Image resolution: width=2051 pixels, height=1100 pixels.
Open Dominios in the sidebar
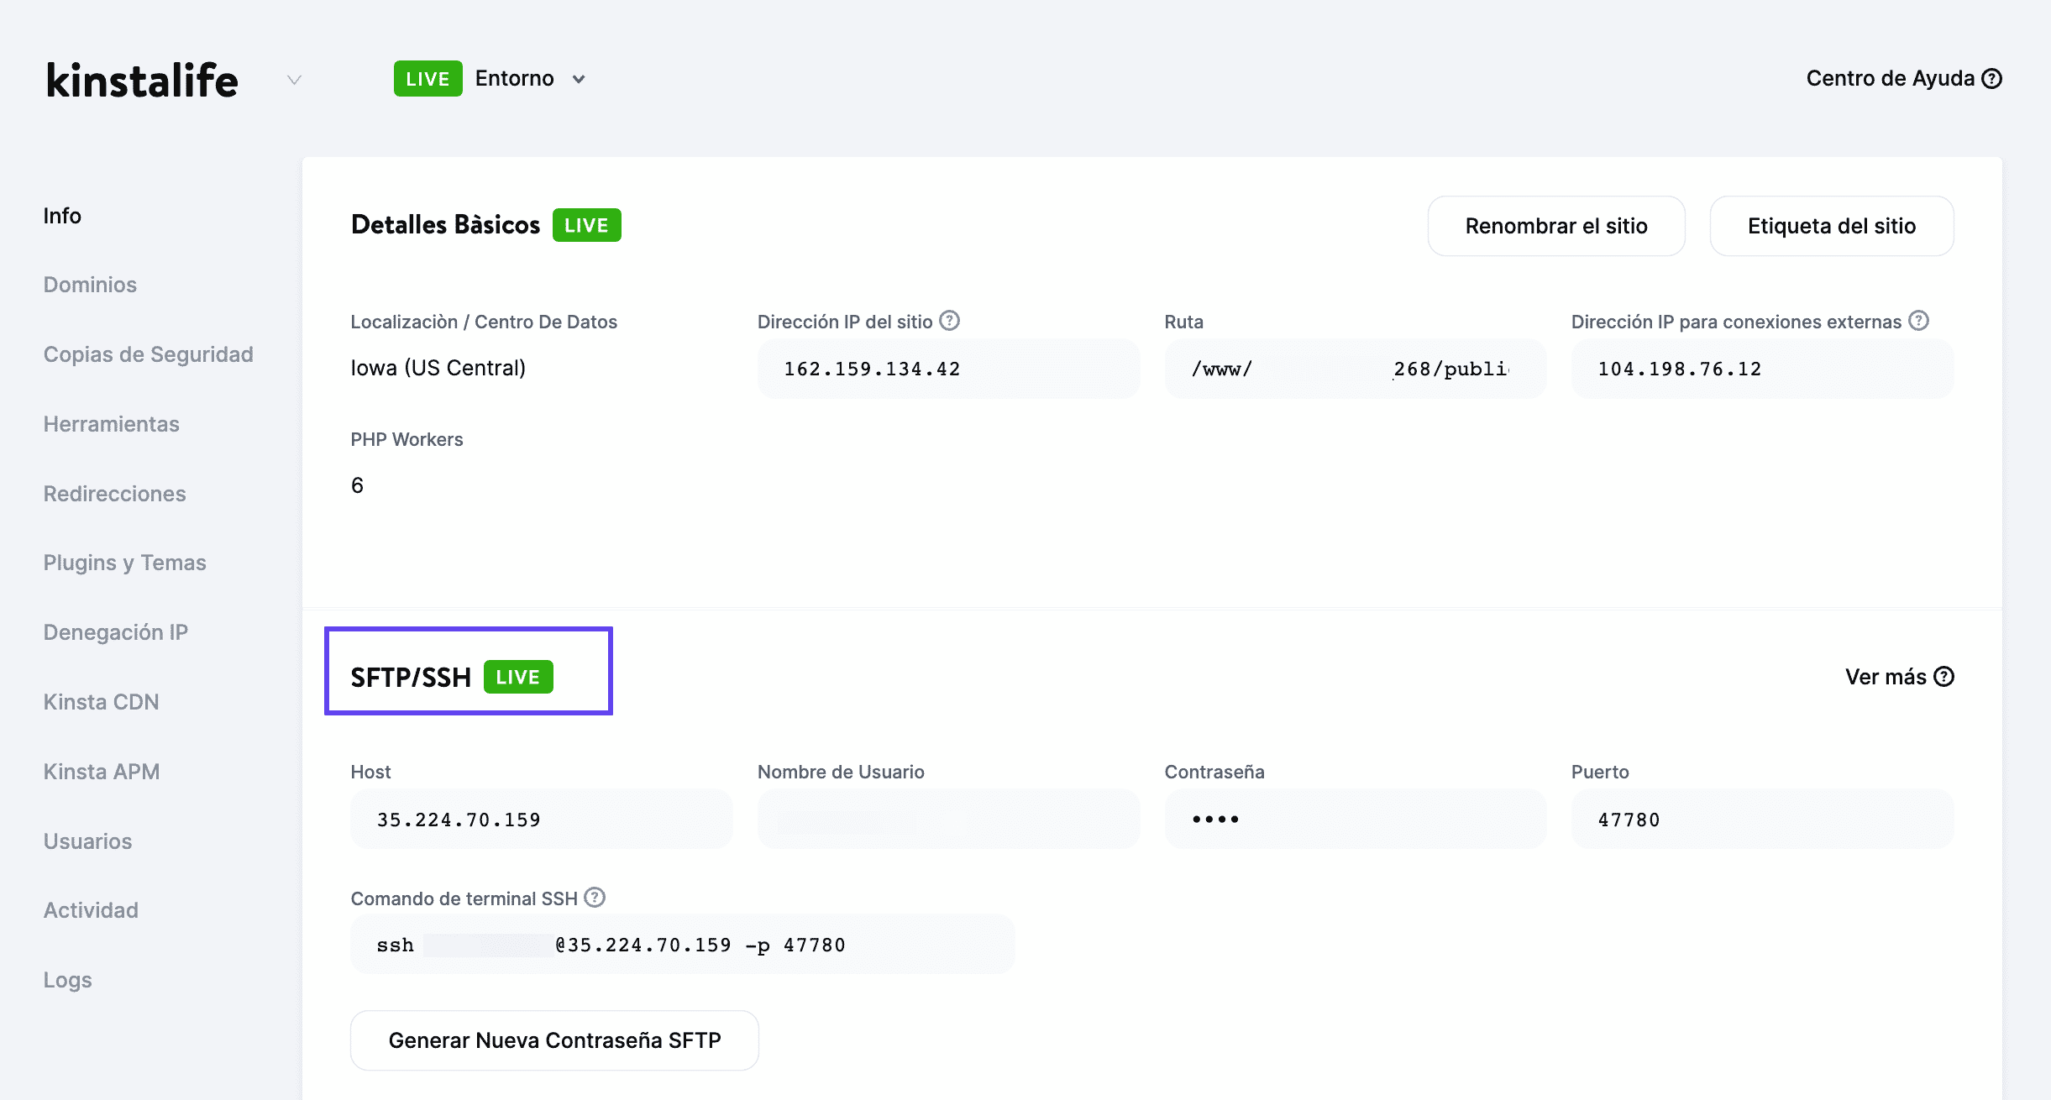click(x=90, y=285)
